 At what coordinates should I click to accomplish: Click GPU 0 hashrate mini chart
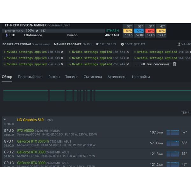click(173, 132)
